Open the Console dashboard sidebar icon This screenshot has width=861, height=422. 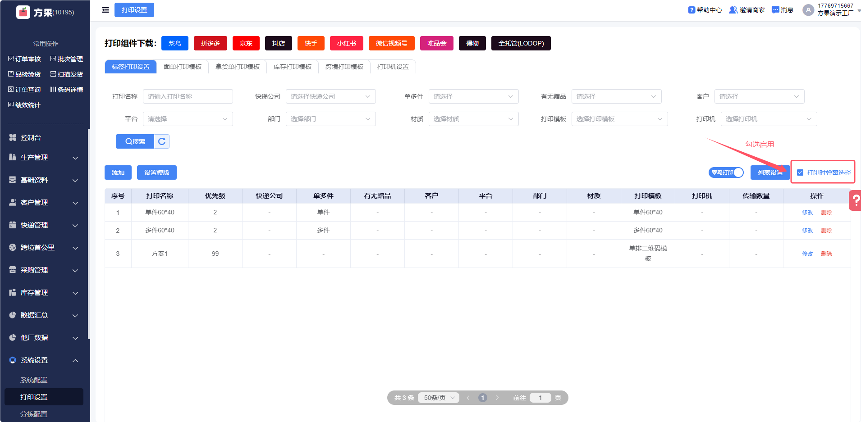pyautogui.click(x=13, y=137)
